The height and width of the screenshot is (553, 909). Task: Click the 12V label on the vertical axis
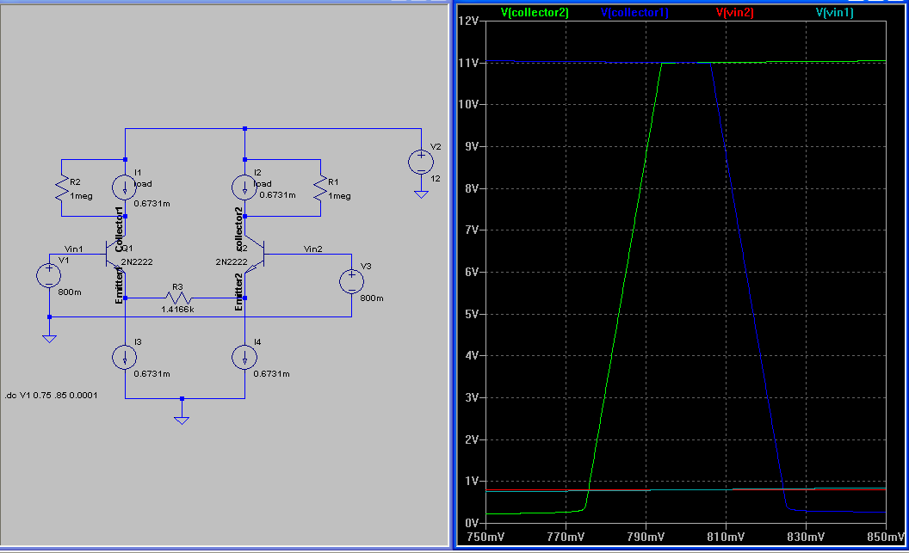click(x=468, y=21)
